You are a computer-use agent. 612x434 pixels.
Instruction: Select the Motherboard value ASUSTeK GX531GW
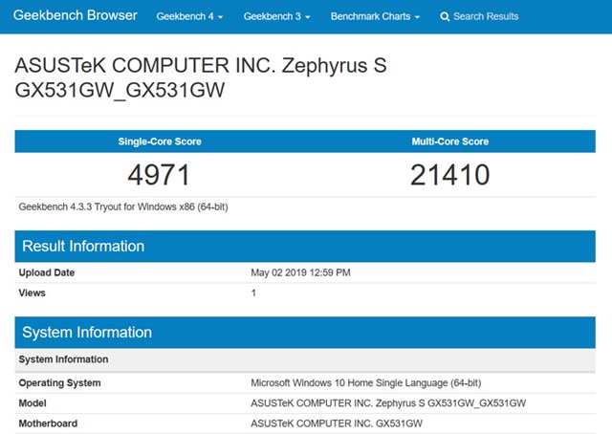click(337, 423)
